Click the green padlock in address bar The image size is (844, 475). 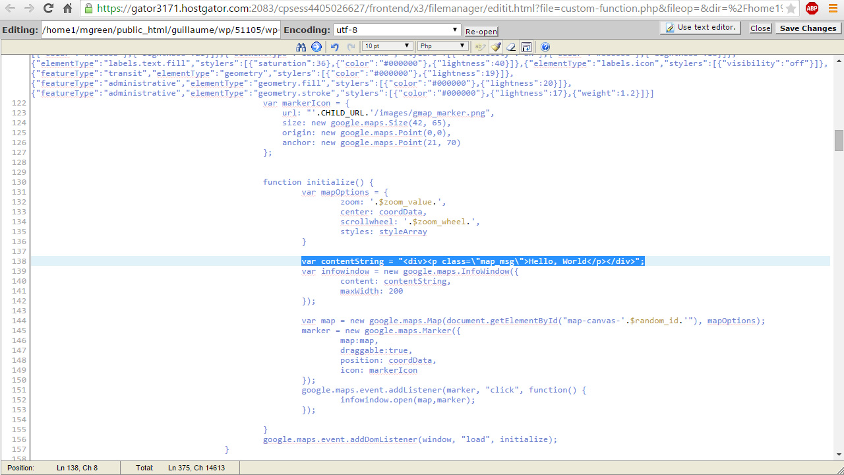coord(89,9)
